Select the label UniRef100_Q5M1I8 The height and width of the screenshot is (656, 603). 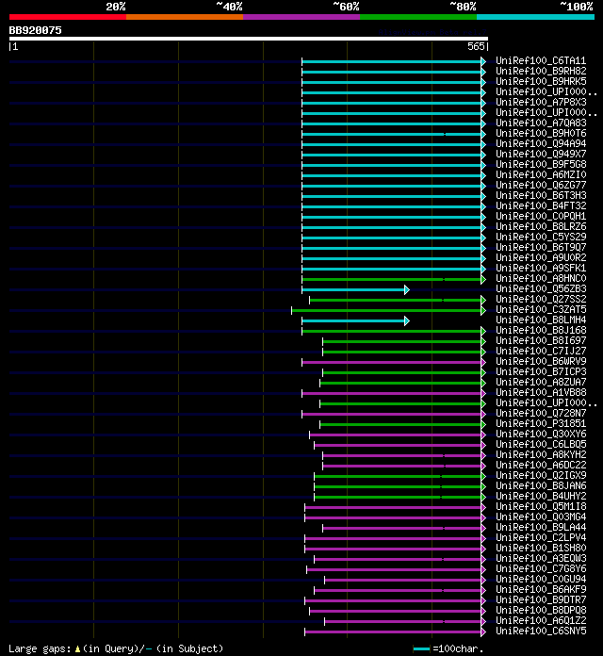click(x=541, y=506)
